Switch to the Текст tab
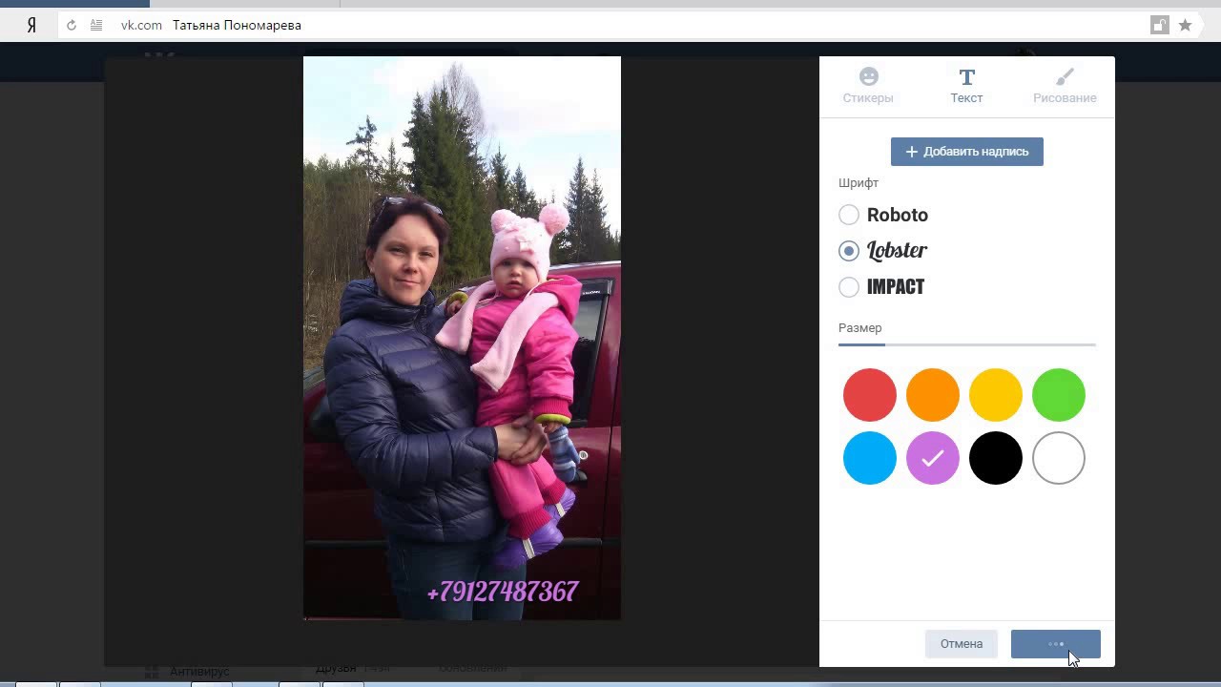This screenshot has height=687, width=1221. tap(966, 86)
